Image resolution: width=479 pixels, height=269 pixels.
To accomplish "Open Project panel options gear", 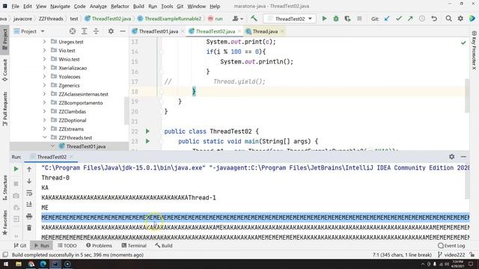I will 111,31.
